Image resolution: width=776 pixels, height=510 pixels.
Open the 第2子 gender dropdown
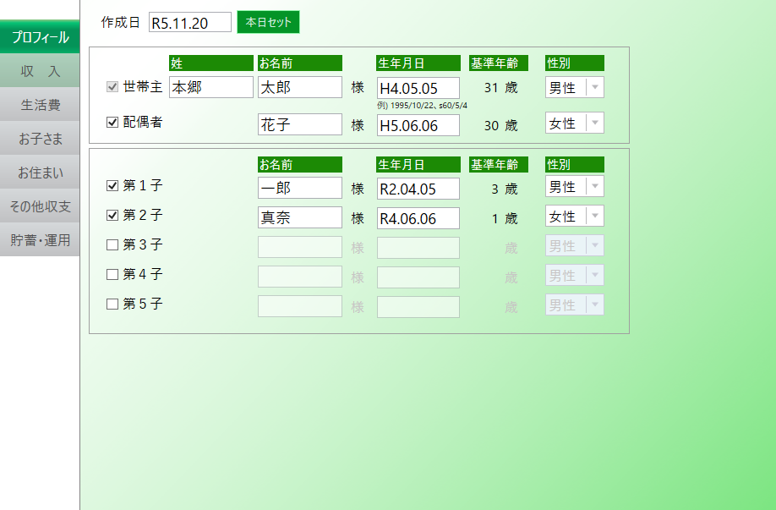coord(594,217)
